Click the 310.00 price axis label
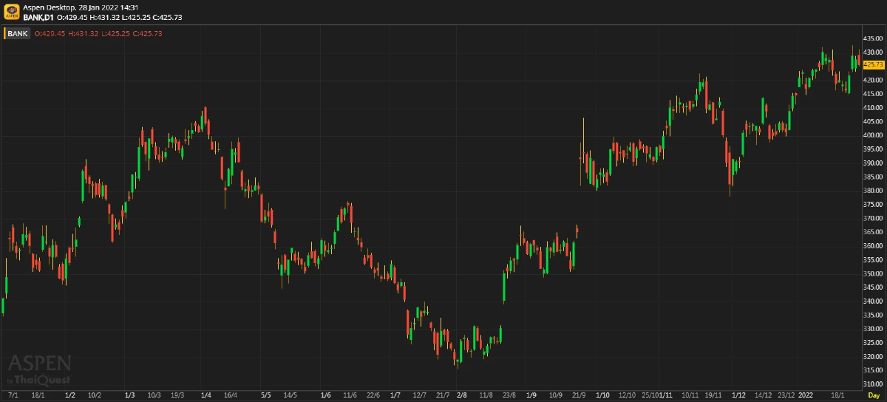The image size is (887, 402). click(874, 384)
